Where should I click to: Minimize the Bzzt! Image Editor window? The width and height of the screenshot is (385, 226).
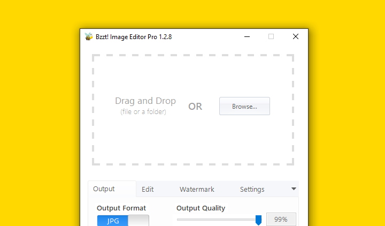click(x=247, y=36)
